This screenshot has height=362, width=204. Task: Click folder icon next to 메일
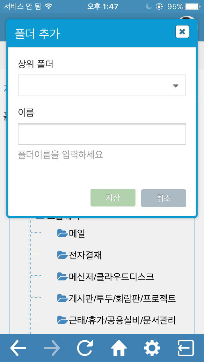tap(62, 233)
